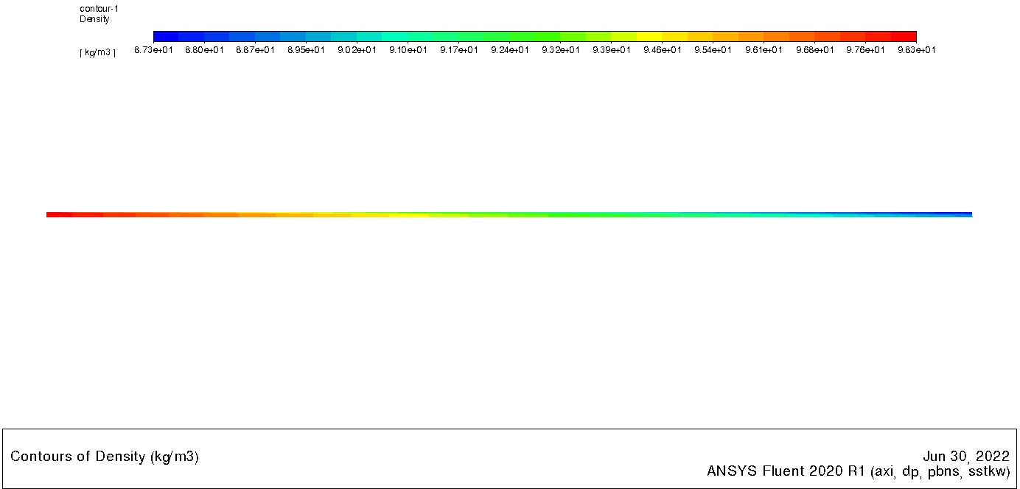The height and width of the screenshot is (489, 1020).
Task: Click the 9.24e+01 legend value
Action: pos(510,50)
